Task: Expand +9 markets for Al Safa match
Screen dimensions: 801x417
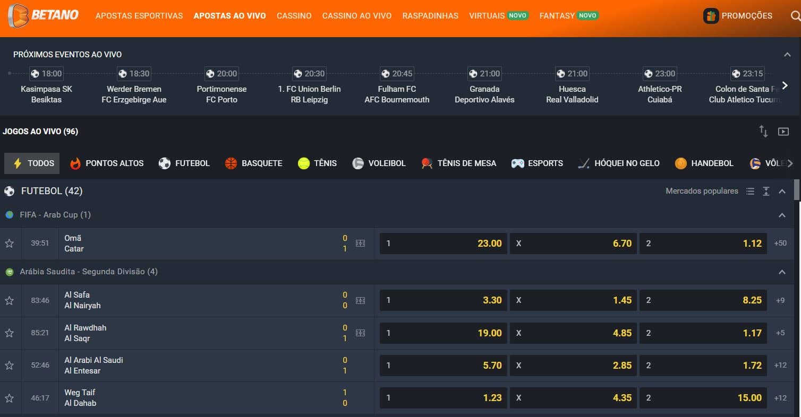Action: click(x=780, y=300)
